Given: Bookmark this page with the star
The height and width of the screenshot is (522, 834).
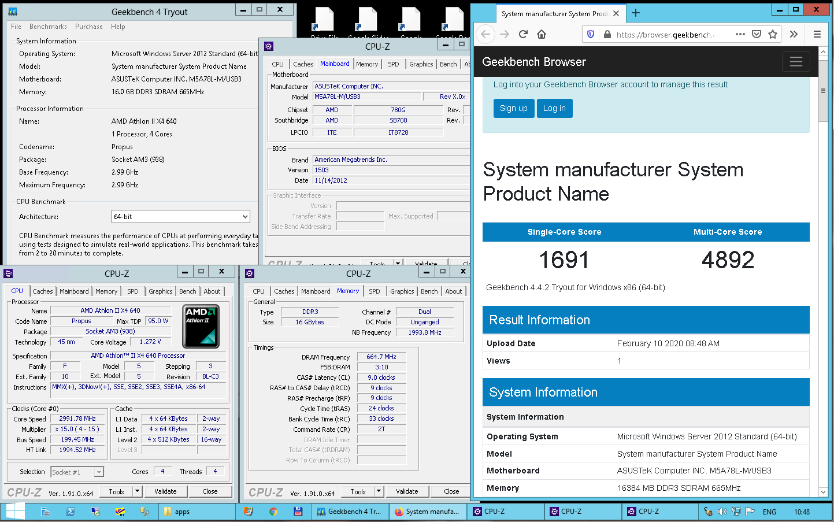Looking at the screenshot, I should [x=773, y=34].
